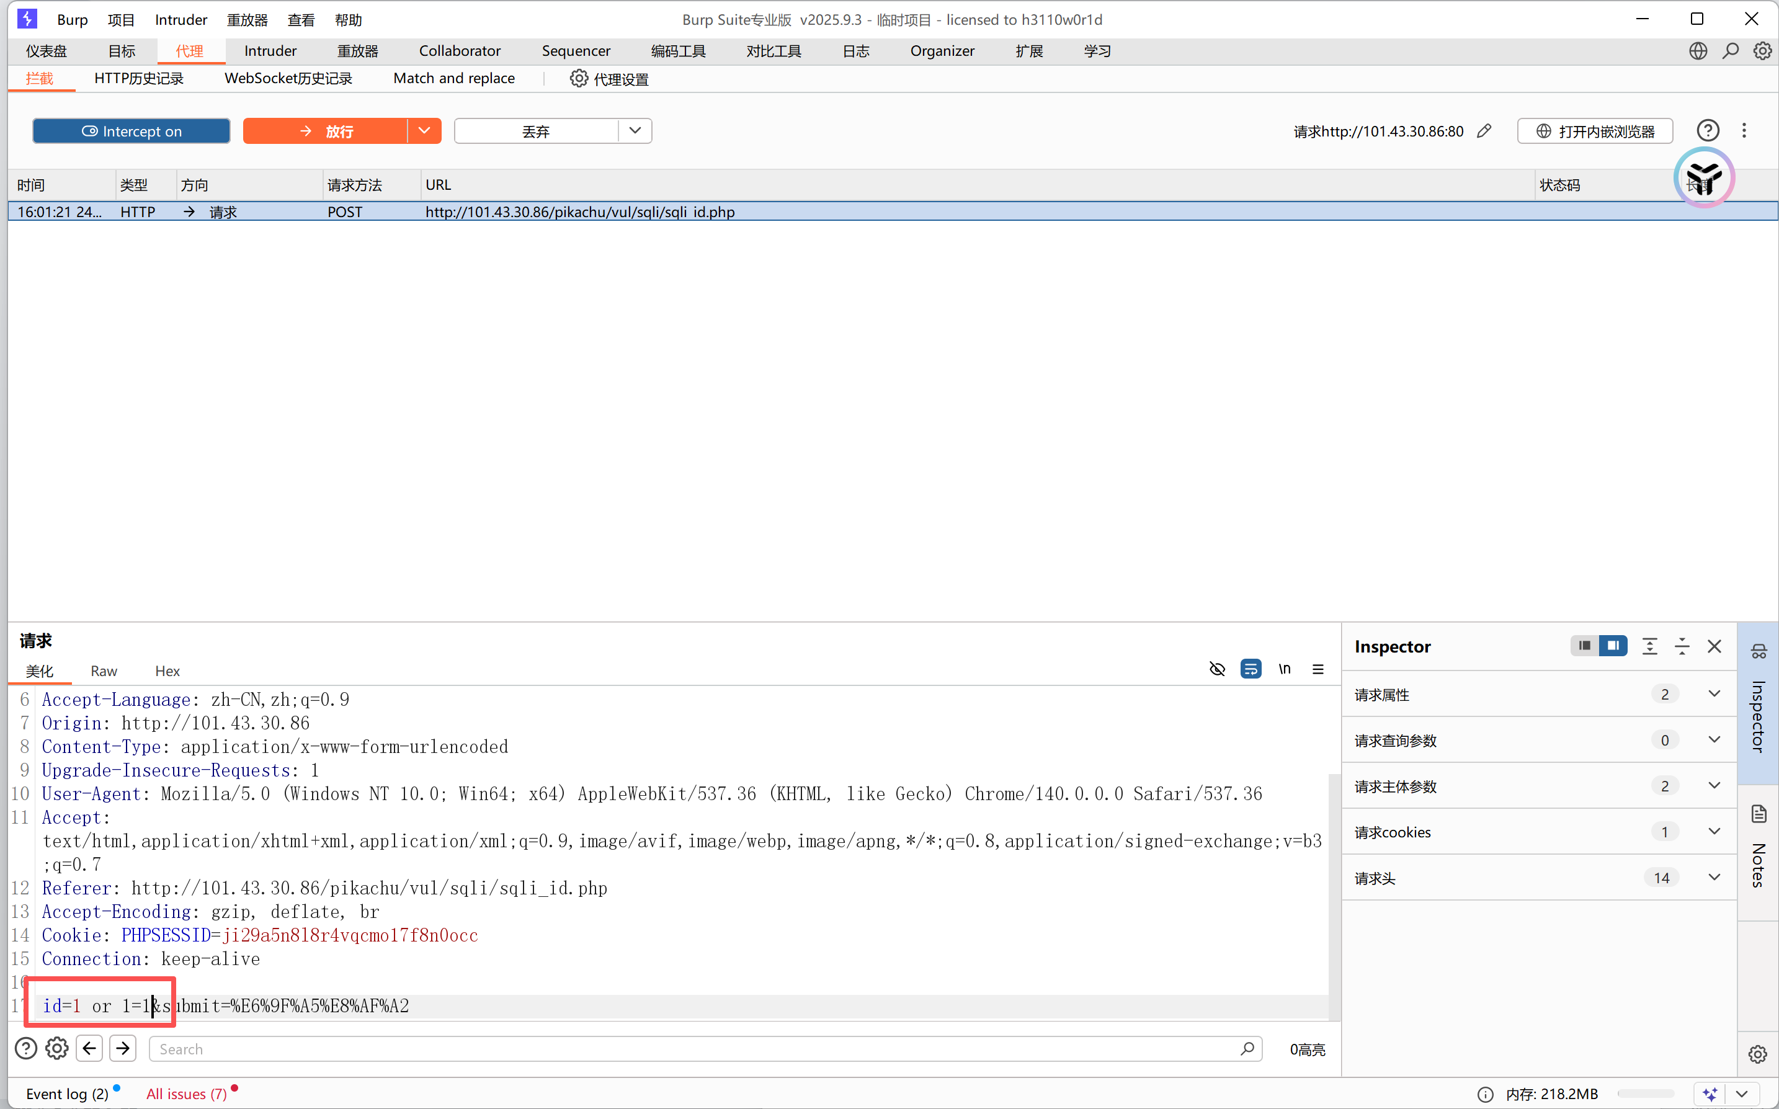Click the 0高亮 highlight count label
Image resolution: width=1779 pixels, height=1109 pixels.
(x=1308, y=1049)
